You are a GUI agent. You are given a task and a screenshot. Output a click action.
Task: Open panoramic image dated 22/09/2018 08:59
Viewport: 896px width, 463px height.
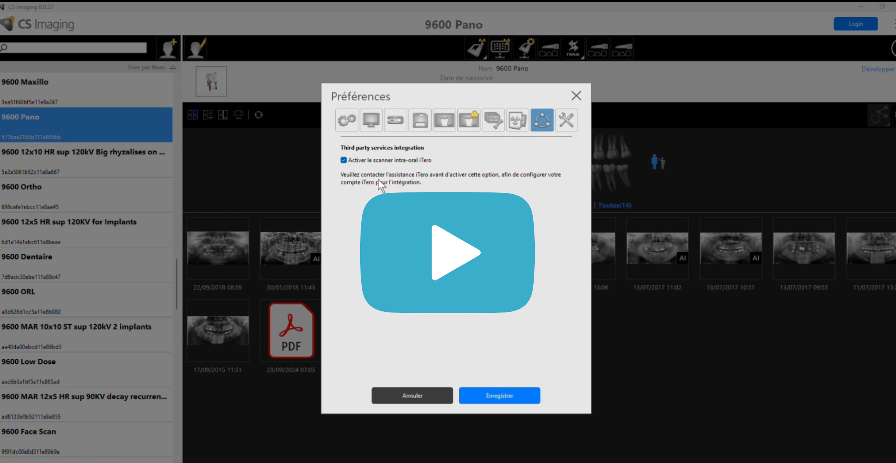[x=218, y=248]
